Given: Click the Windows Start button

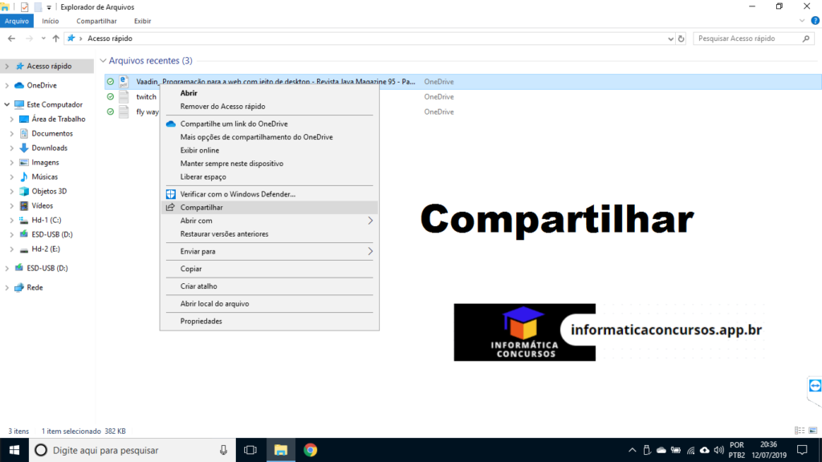Looking at the screenshot, I should (x=14, y=450).
